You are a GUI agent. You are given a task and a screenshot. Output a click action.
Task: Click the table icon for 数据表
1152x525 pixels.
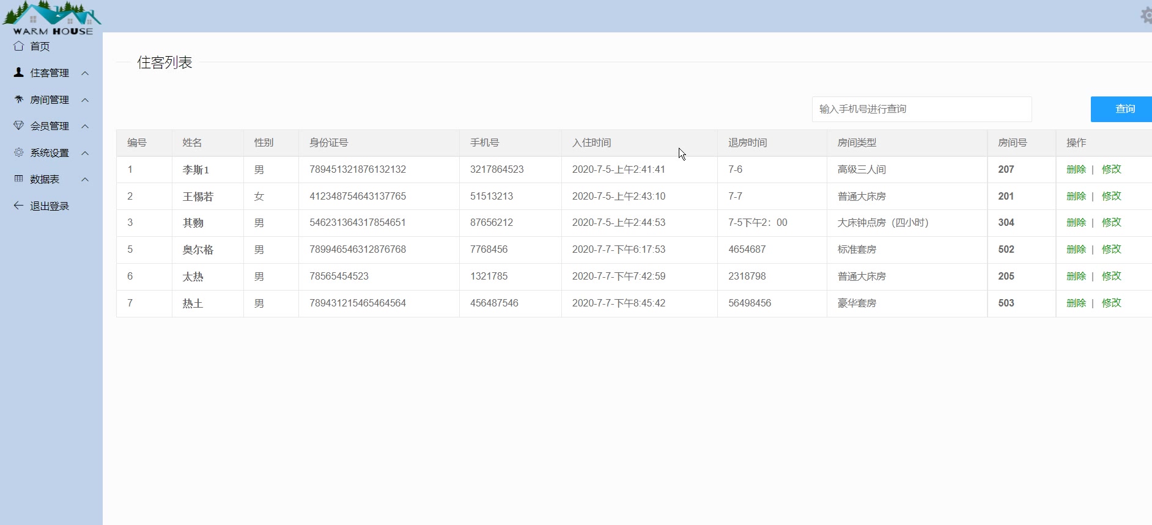(x=19, y=179)
